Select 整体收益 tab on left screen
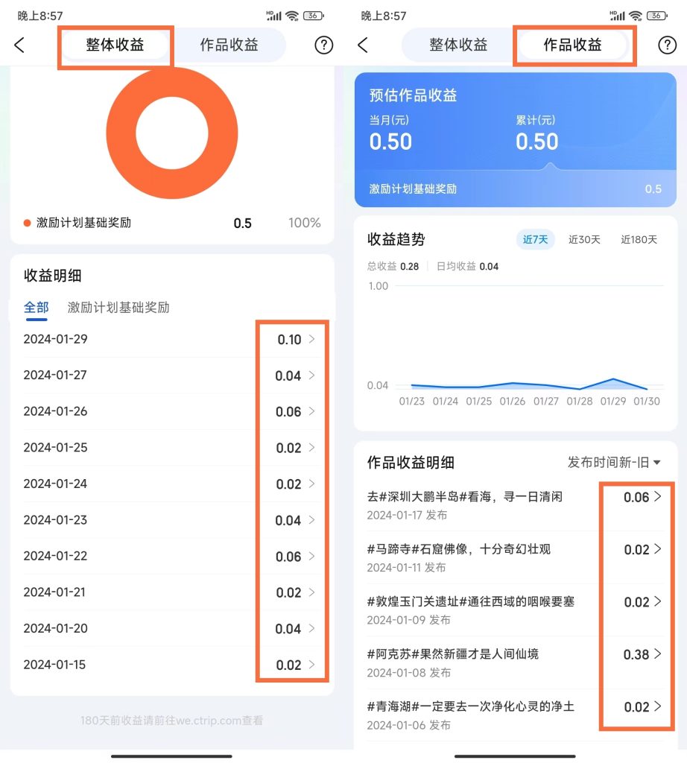The height and width of the screenshot is (763, 687). [115, 45]
